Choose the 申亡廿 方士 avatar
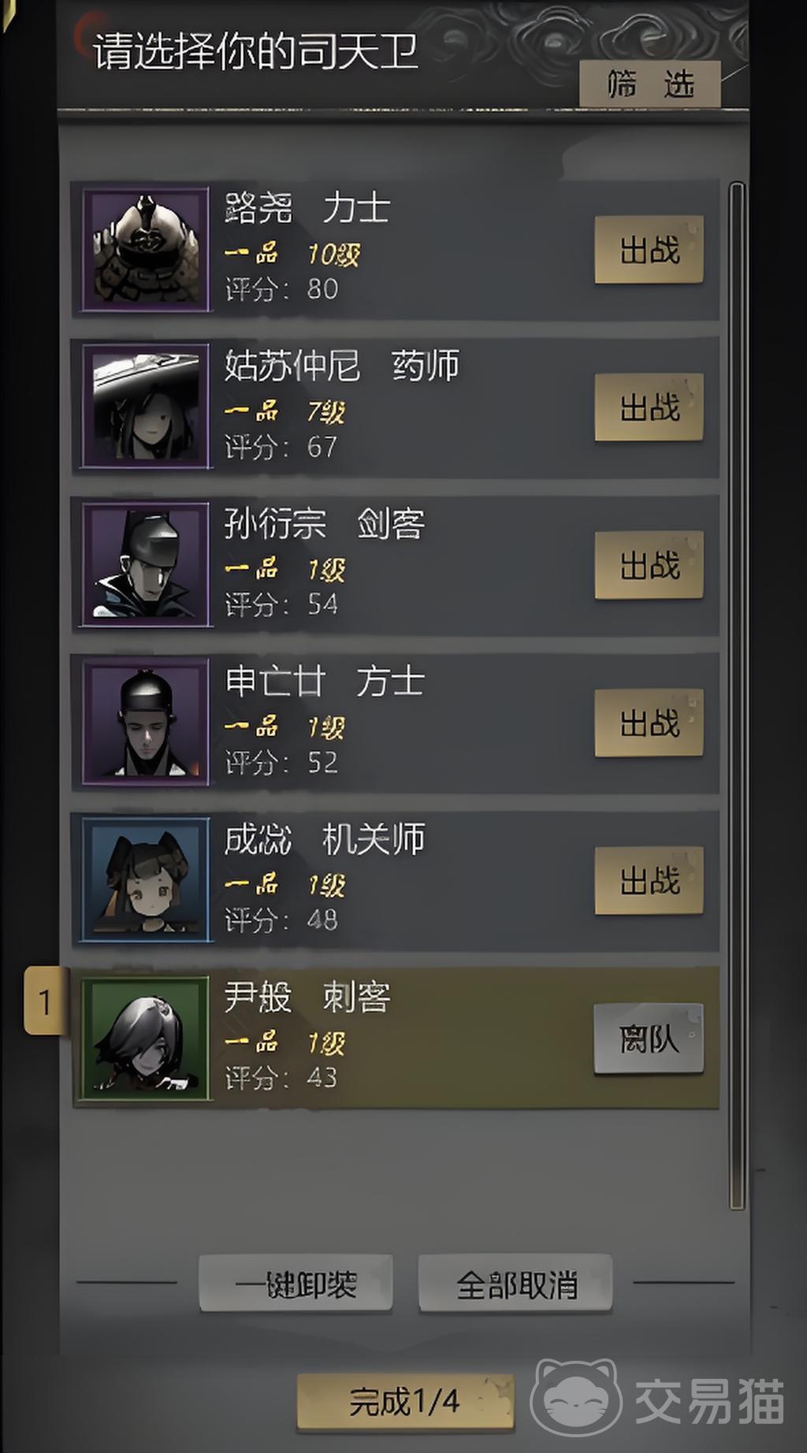The width and height of the screenshot is (807, 1453). (146, 723)
